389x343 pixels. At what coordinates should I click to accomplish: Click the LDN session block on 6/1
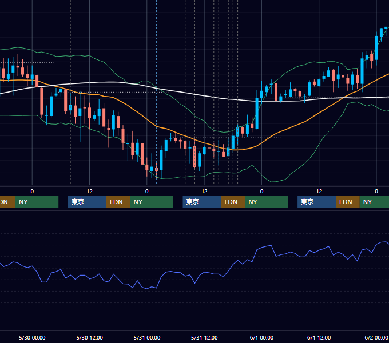(x=348, y=202)
